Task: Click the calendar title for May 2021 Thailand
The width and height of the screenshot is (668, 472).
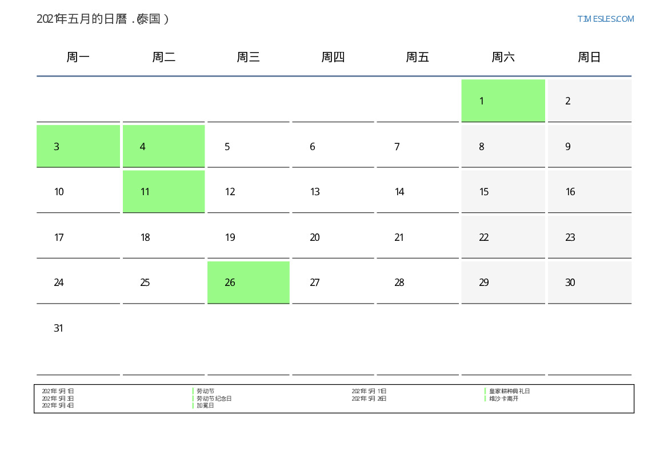Action: tap(103, 19)
